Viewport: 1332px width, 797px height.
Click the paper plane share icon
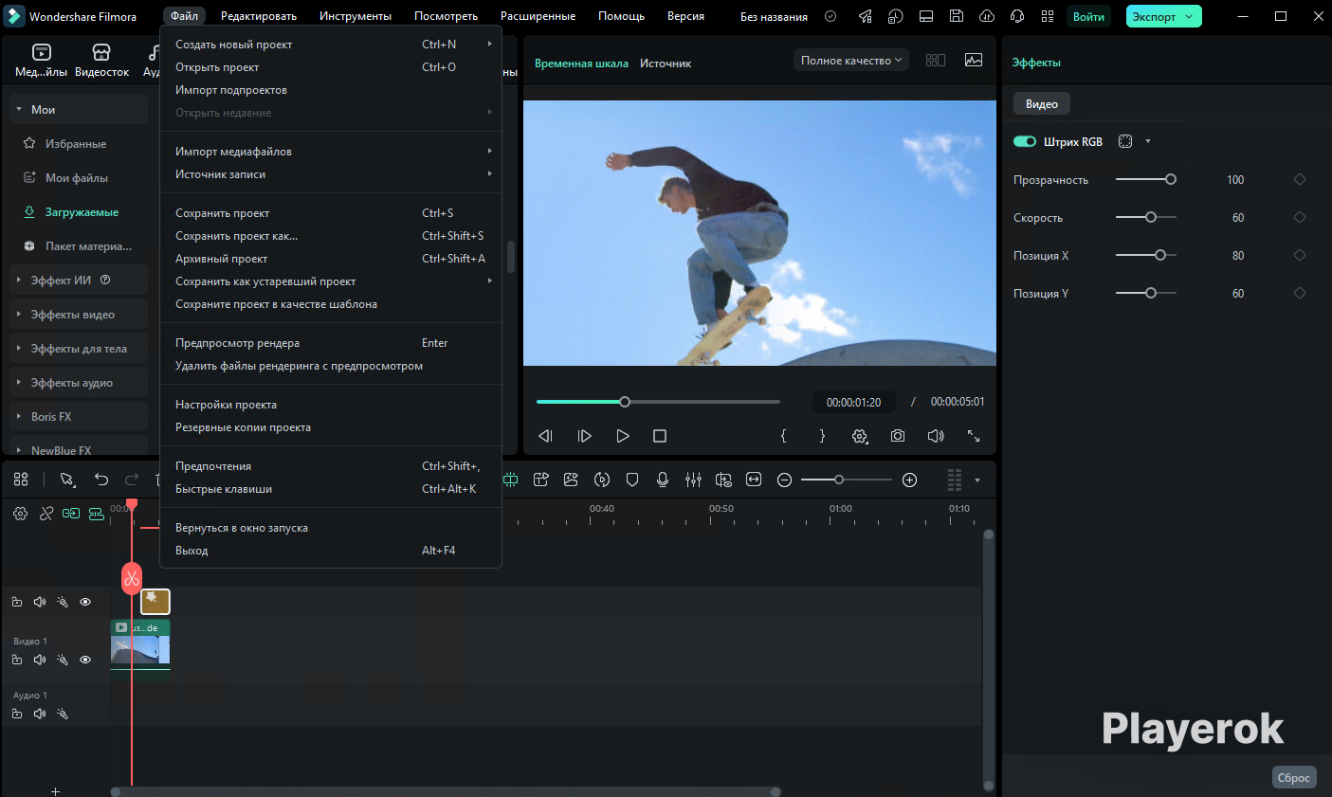coord(866,16)
